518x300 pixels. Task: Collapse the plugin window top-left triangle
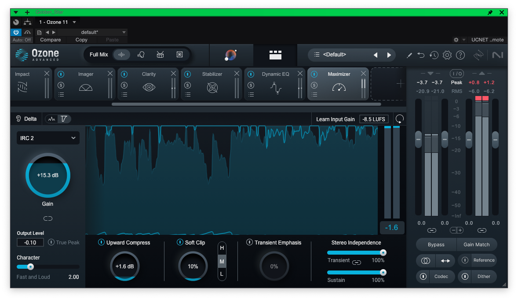click(15, 12)
